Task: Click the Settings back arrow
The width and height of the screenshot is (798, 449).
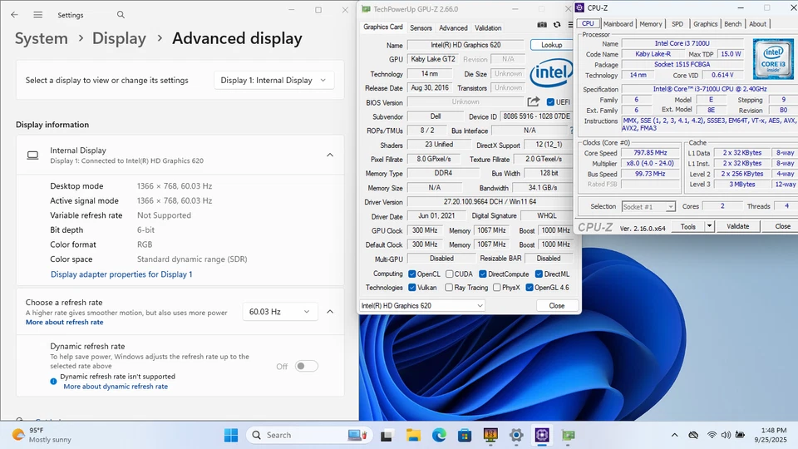Action: 14,15
